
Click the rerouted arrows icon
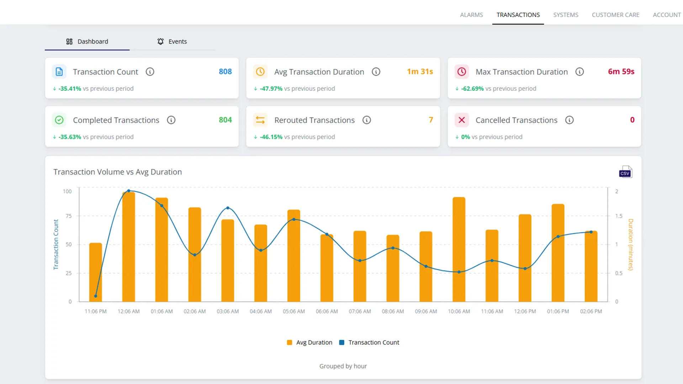[x=260, y=120]
